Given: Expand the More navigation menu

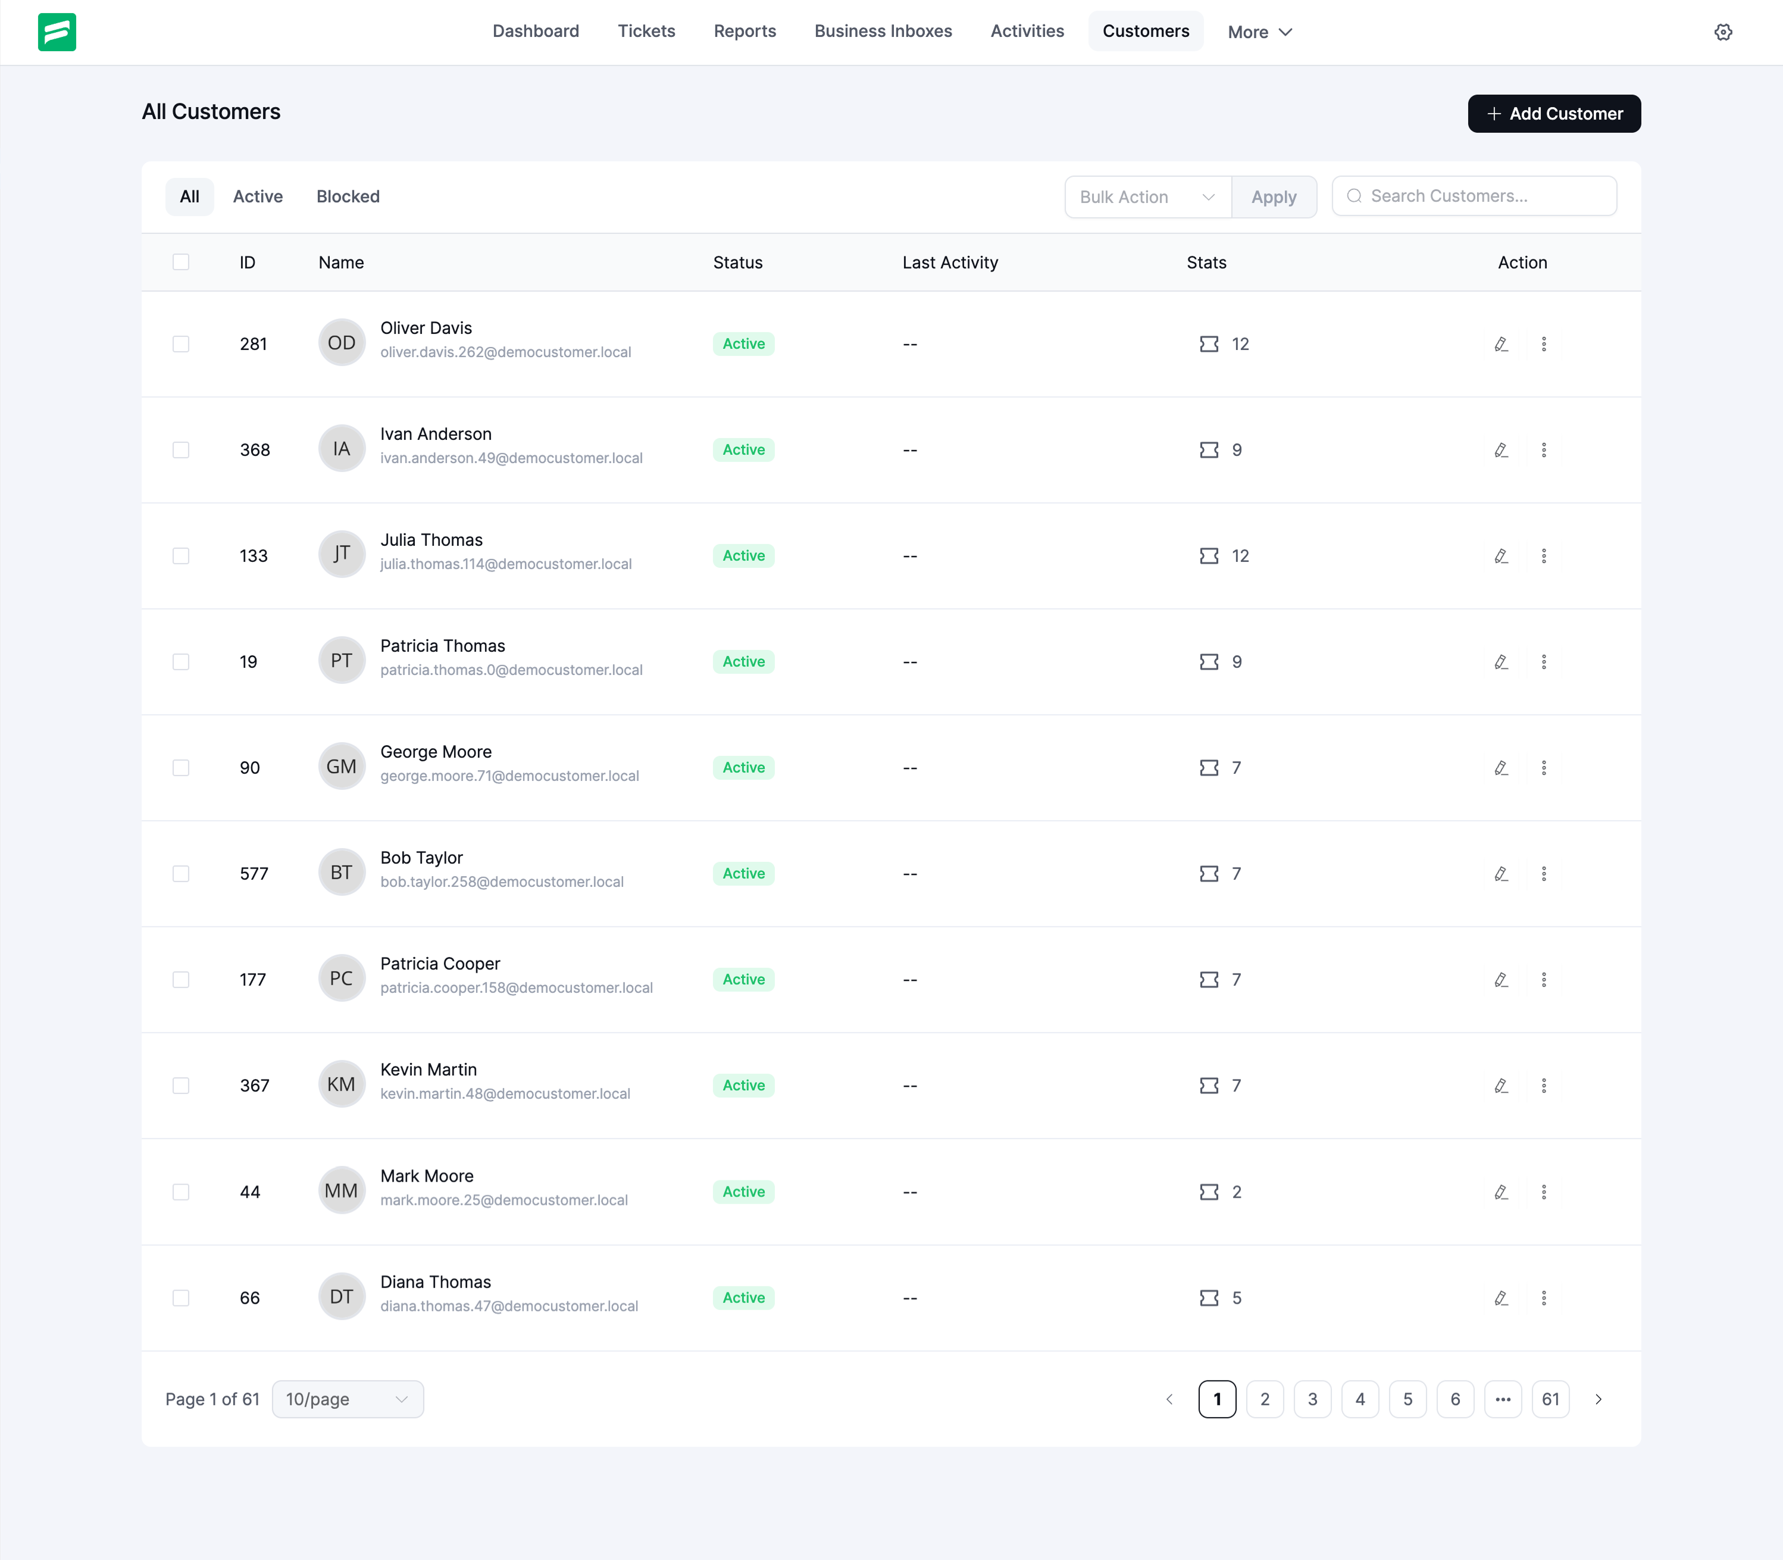Looking at the screenshot, I should pyautogui.click(x=1259, y=32).
